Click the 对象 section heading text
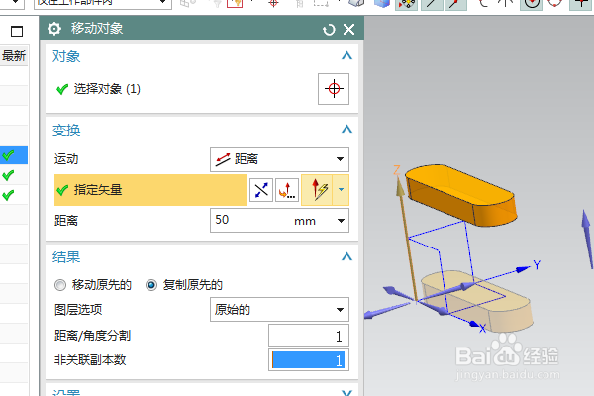The width and height of the screenshot is (594, 396). tap(66, 56)
